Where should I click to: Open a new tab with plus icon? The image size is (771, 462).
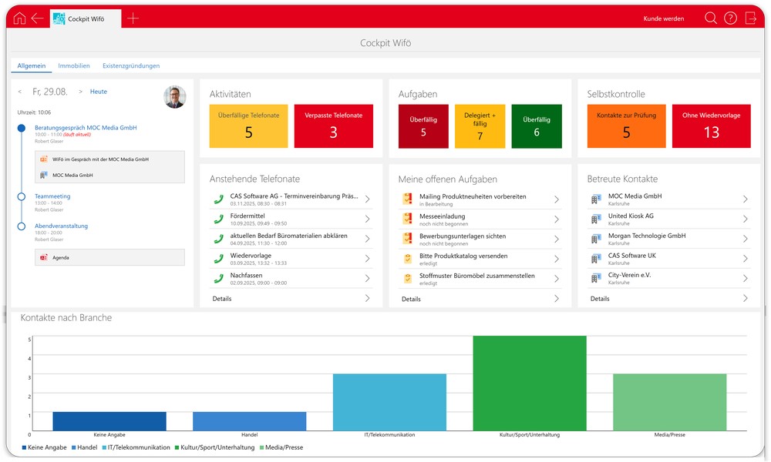[133, 18]
